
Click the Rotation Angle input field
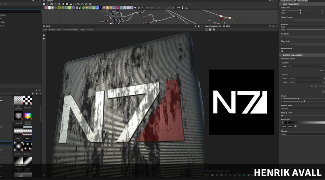tap(305, 66)
